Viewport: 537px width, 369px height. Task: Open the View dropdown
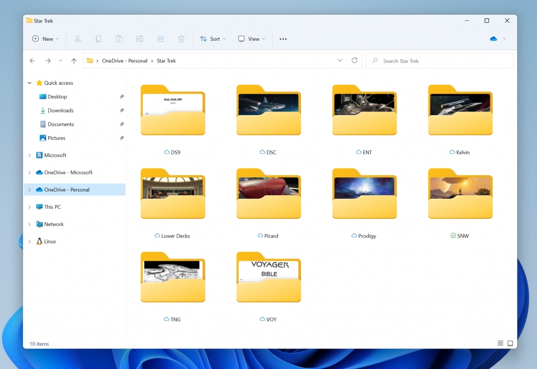[x=251, y=38]
